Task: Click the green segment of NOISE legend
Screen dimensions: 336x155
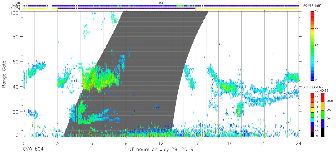Action: [x=323, y=115]
